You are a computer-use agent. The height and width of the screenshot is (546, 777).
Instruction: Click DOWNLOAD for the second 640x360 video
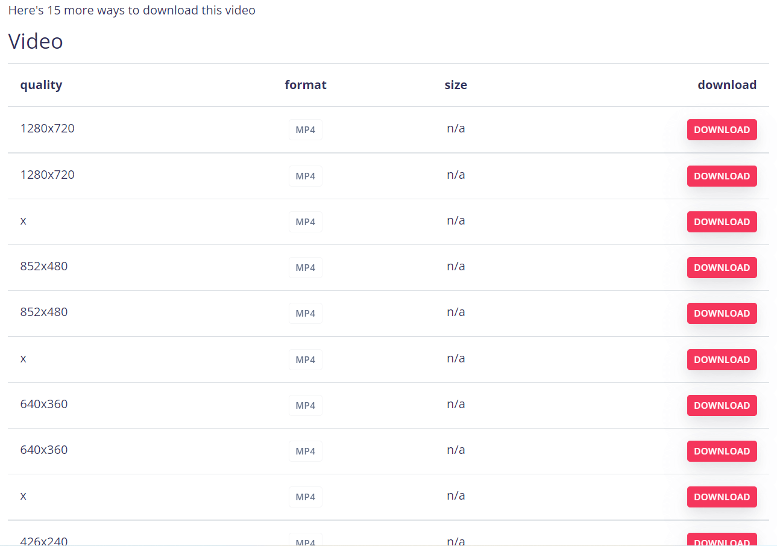[x=722, y=451]
